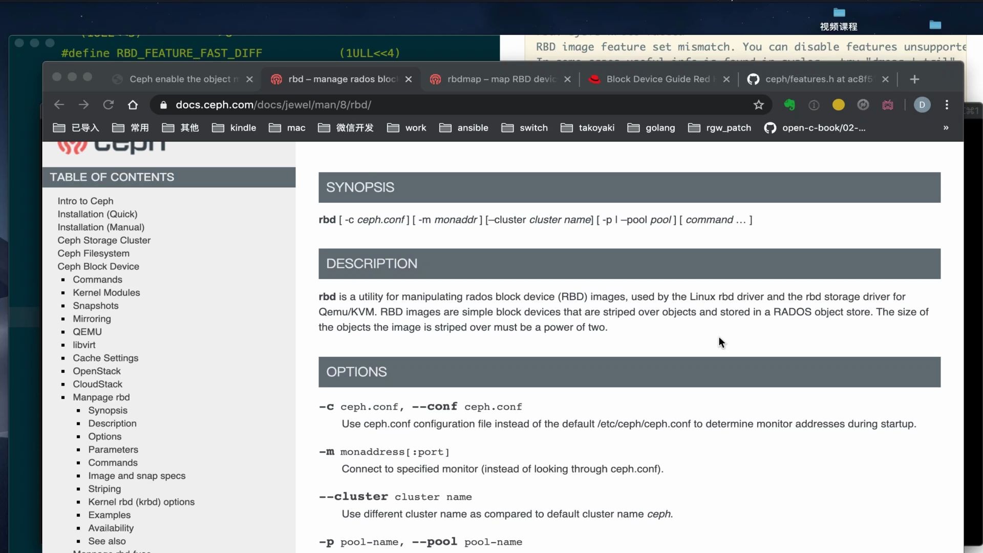Screen dimensions: 983x553
Task: Jump to 'Striping' section link
Action: click(x=104, y=489)
